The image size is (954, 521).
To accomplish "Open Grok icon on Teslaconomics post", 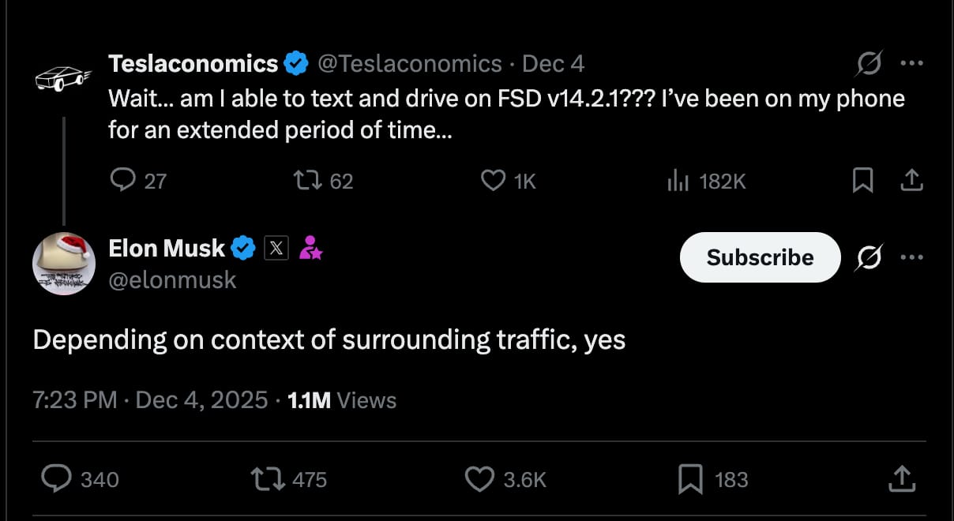I will pyautogui.click(x=869, y=64).
